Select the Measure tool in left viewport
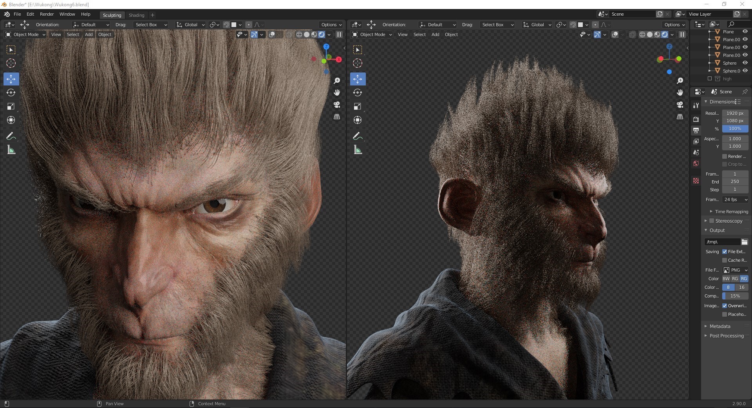752x408 pixels. [x=11, y=150]
